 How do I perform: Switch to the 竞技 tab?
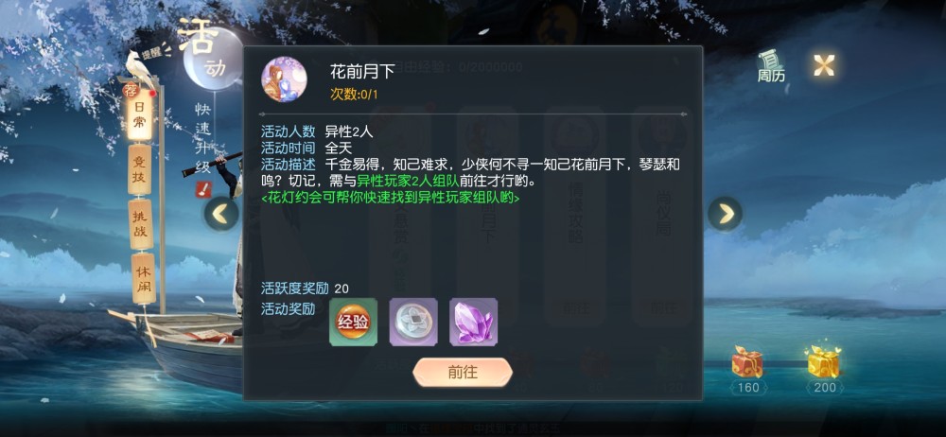[x=140, y=169]
